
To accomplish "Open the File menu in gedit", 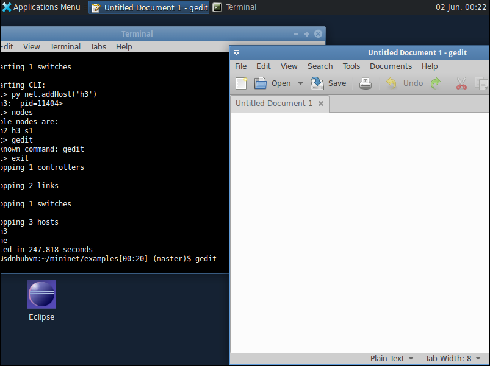I will click(240, 66).
